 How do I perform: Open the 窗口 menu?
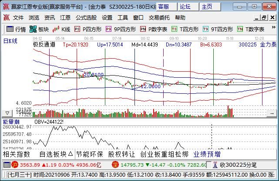pyautogui.click(x=138, y=17)
